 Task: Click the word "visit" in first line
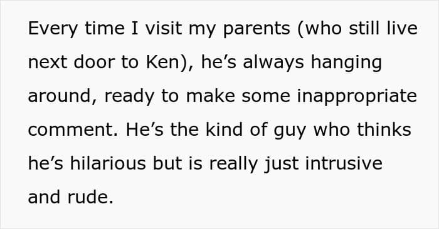[164, 28]
